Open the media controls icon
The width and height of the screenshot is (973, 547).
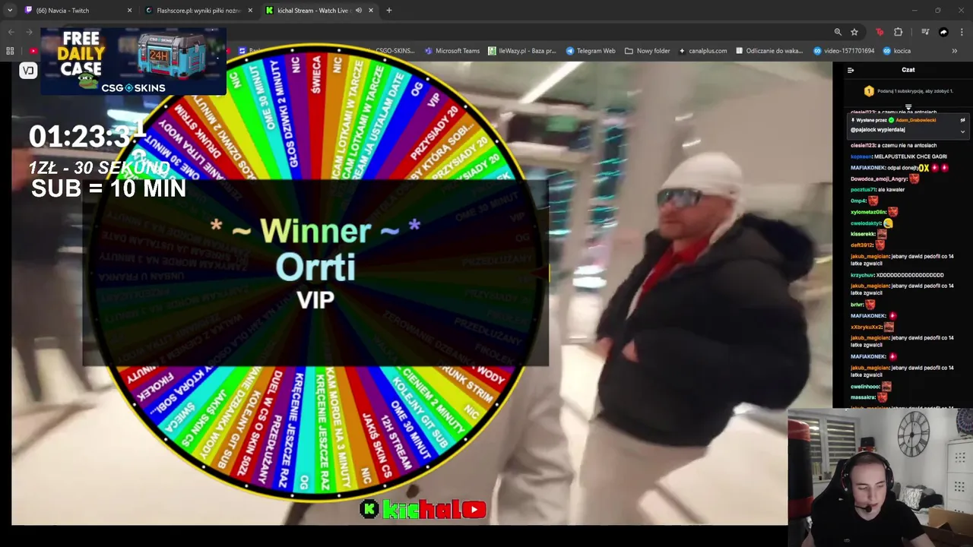coord(925,32)
